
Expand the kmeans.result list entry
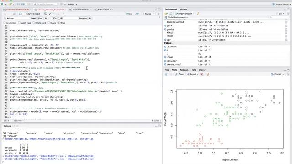click(165, 64)
